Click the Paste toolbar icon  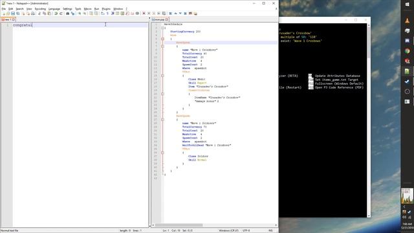coord(49,13)
